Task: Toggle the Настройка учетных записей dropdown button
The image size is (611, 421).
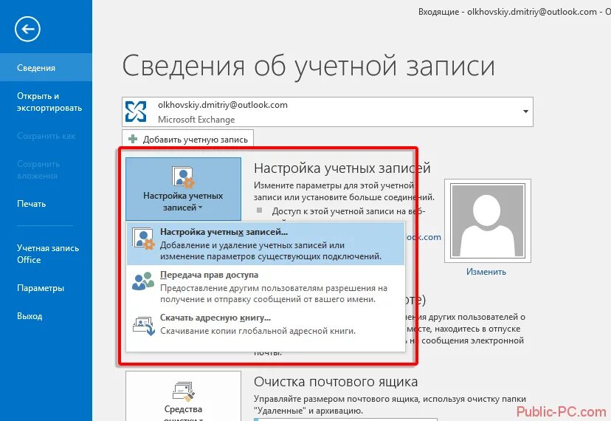Action: click(183, 189)
